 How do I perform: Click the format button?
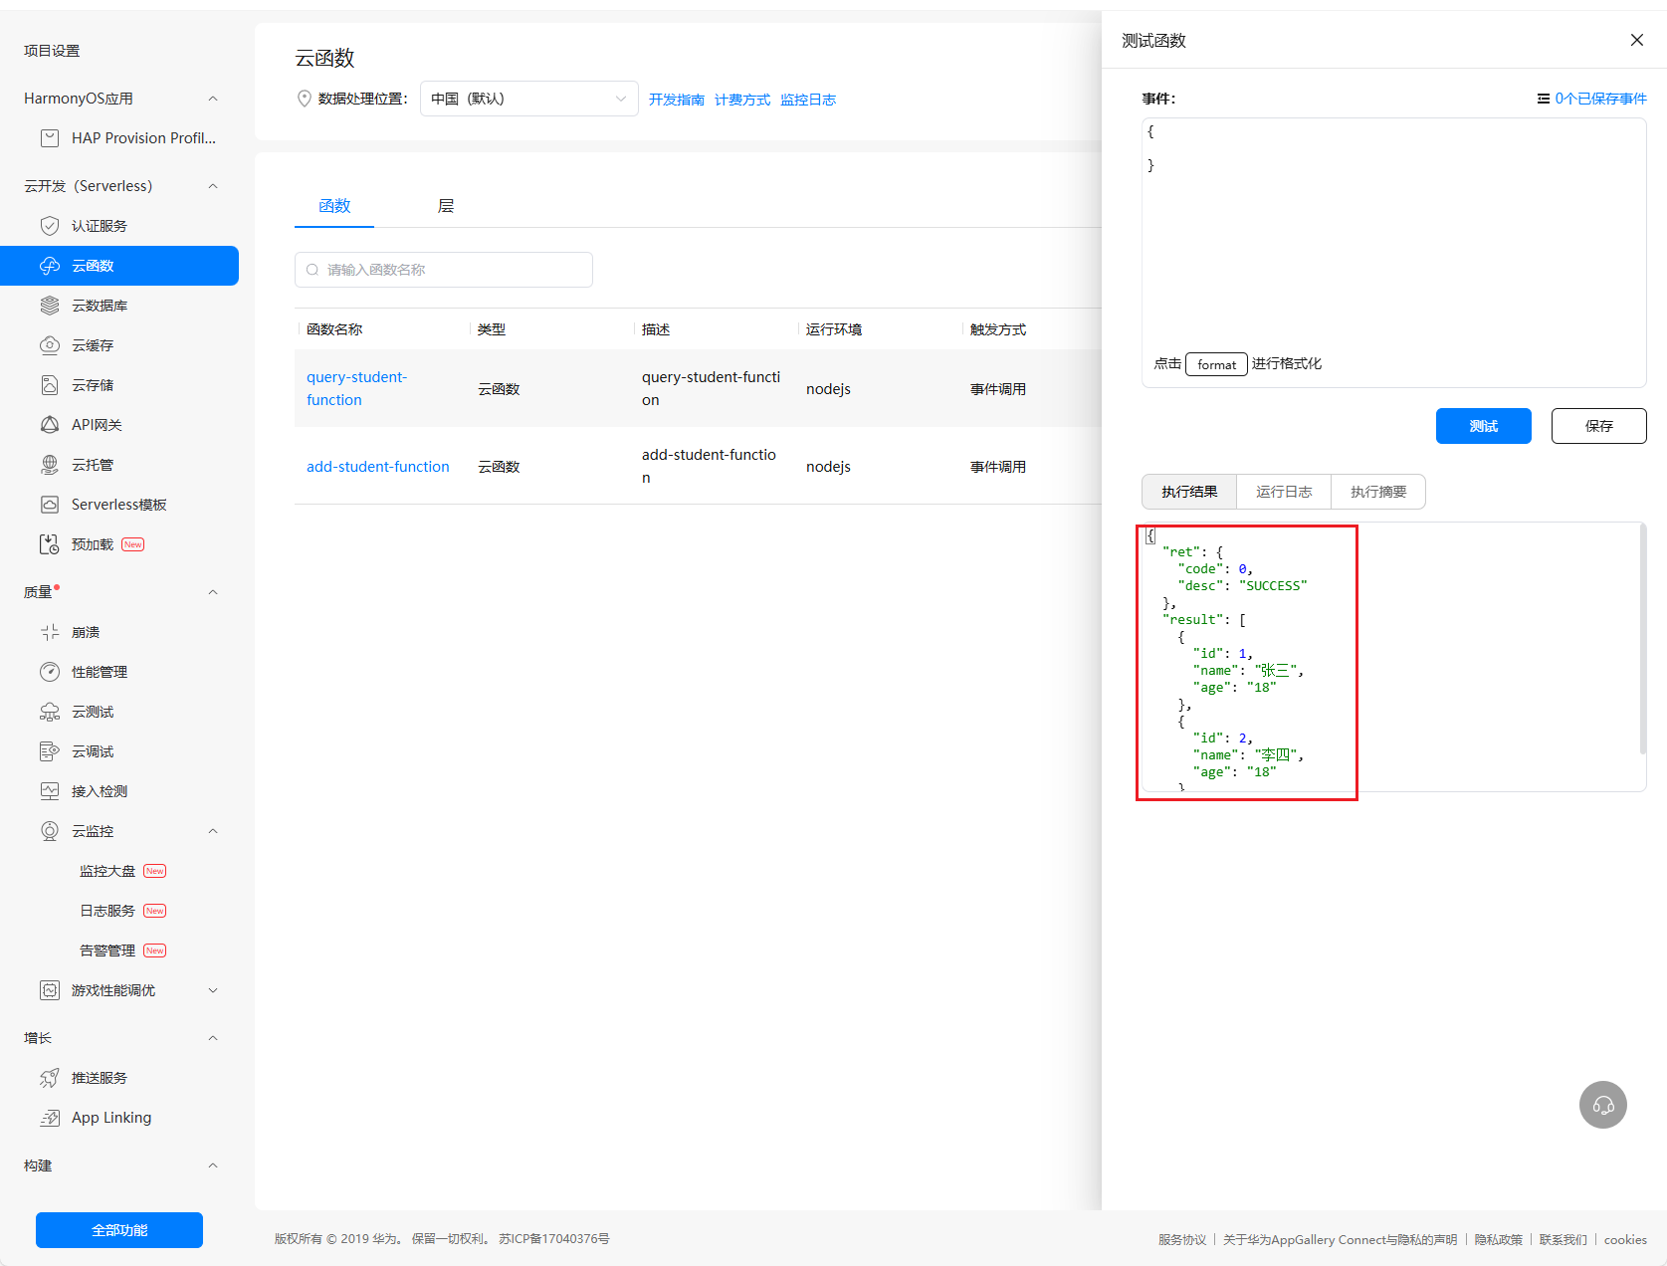(x=1216, y=364)
